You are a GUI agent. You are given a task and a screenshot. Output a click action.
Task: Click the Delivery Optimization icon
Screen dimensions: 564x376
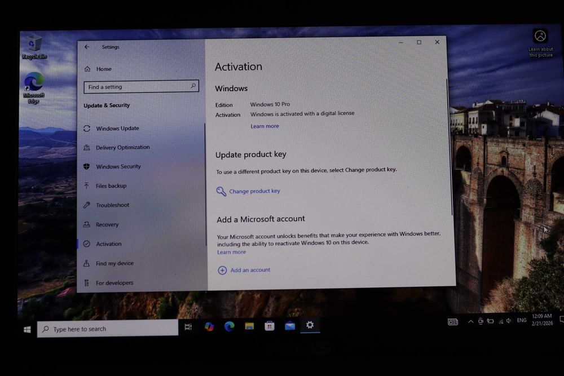pyautogui.click(x=87, y=147)
